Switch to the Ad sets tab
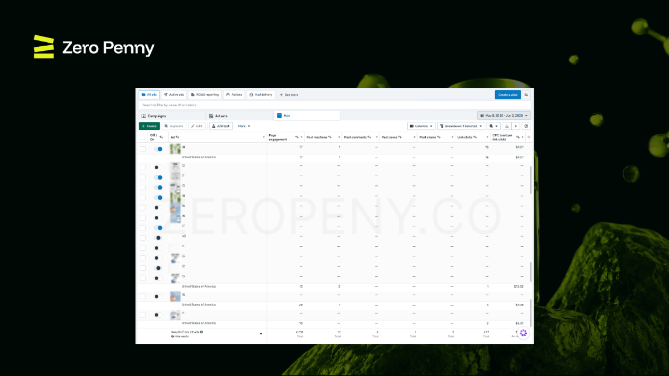Image resolution: width=669 pixels, height=376 pixels. [240, 116]
